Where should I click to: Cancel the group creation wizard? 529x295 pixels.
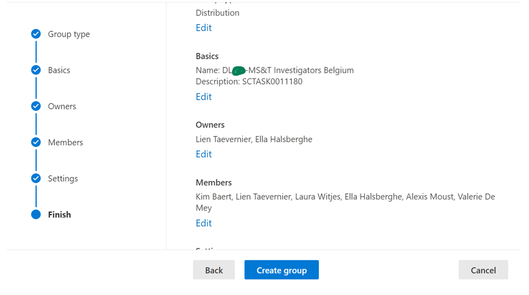click(483, 270)
